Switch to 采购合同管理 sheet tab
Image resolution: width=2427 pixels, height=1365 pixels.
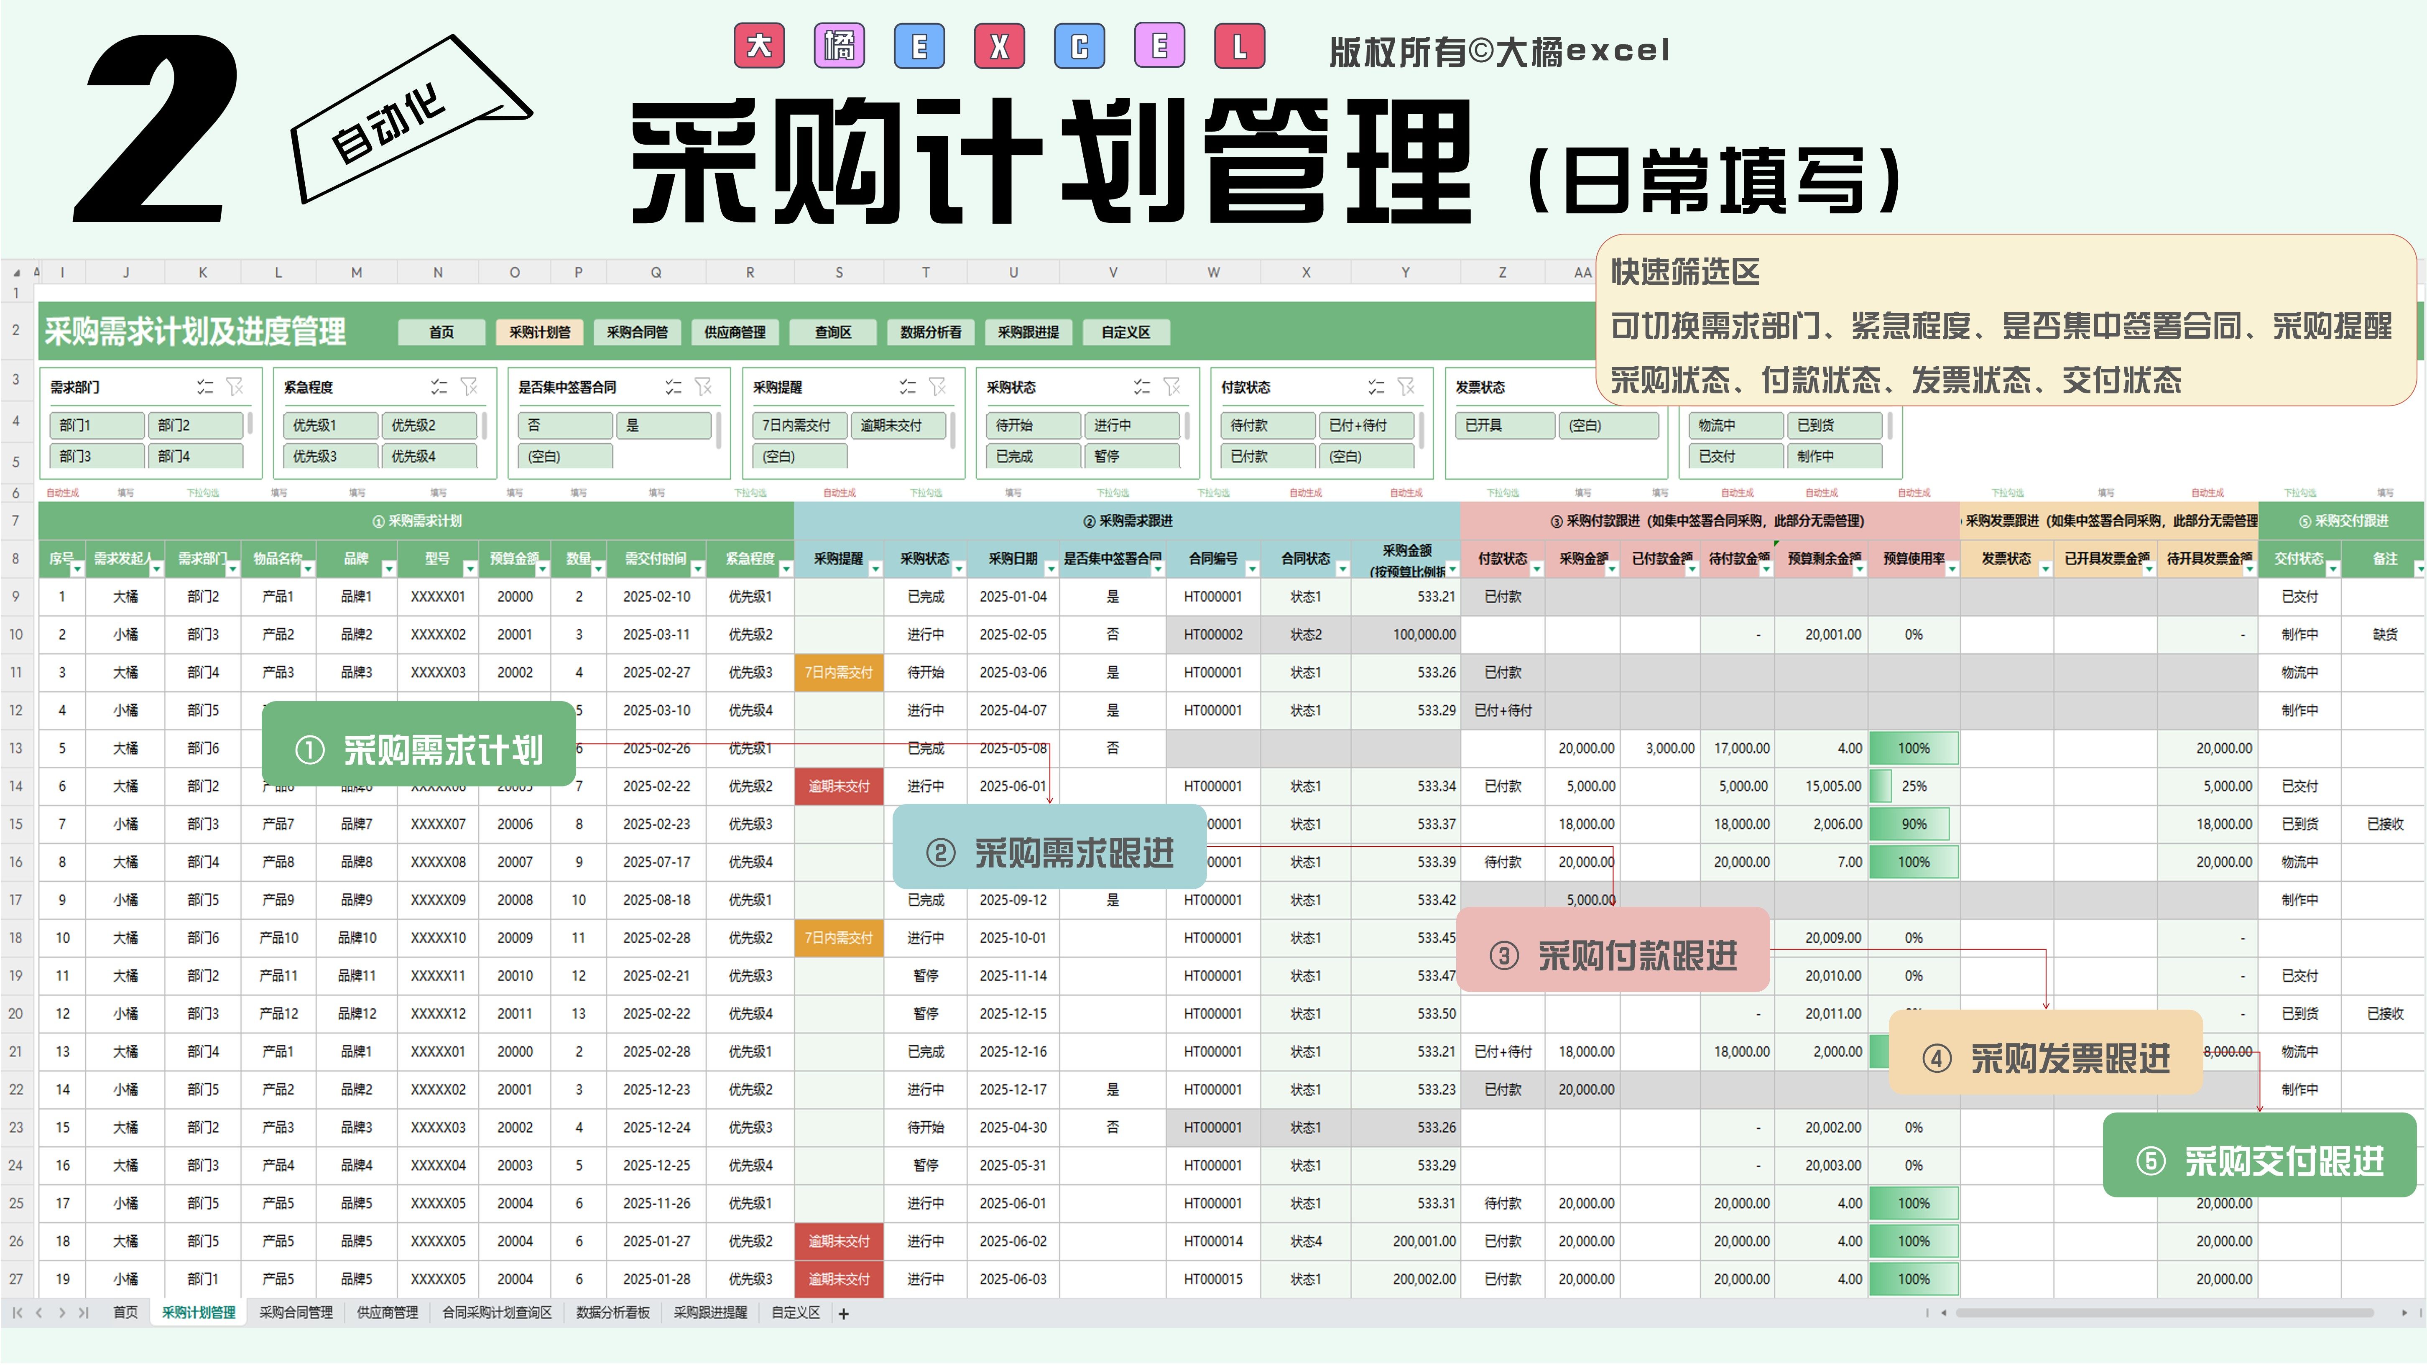[296, 1313]
